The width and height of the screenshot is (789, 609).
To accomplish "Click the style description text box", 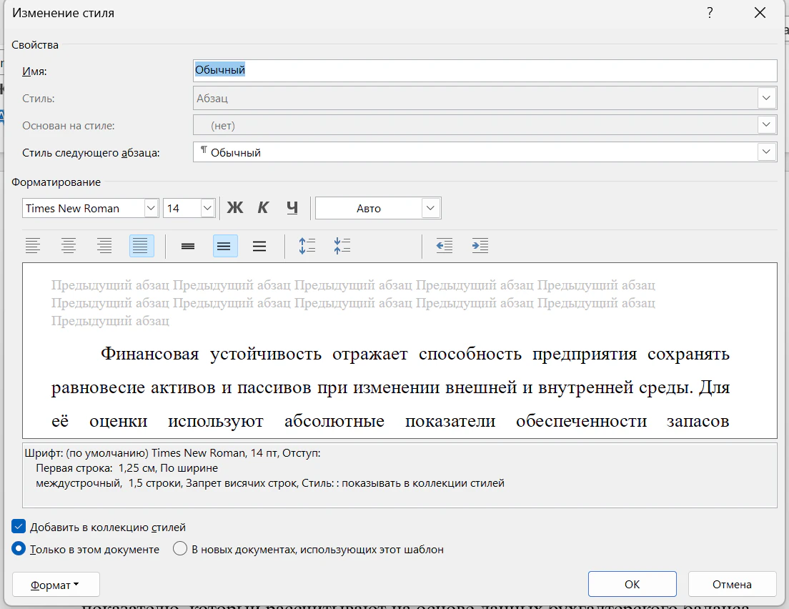I will pos(400,475).
